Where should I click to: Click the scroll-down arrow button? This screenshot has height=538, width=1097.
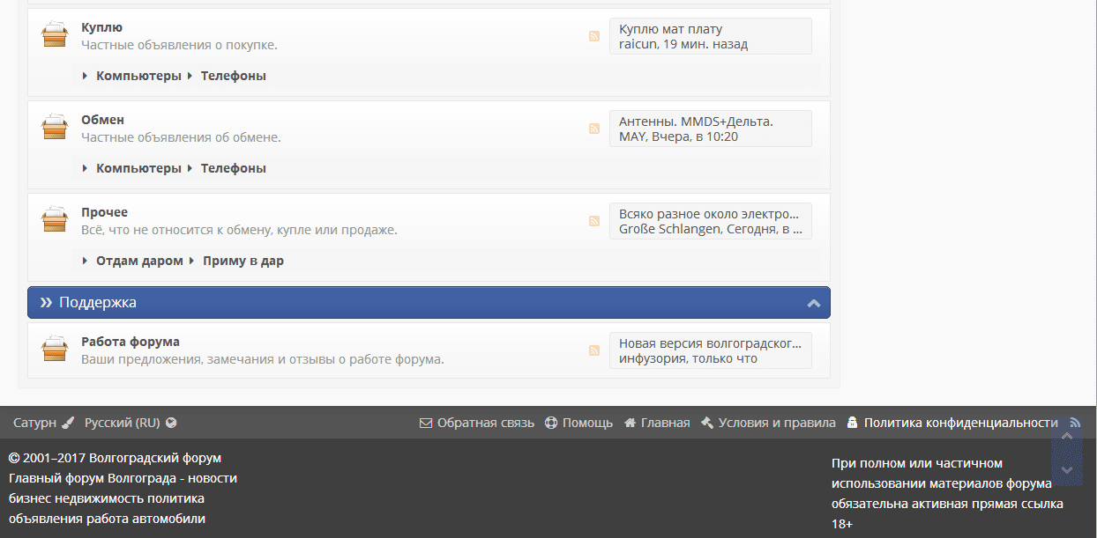1066,470
